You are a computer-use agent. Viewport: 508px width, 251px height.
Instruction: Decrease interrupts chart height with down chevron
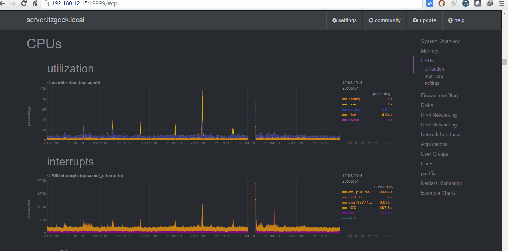391,236
